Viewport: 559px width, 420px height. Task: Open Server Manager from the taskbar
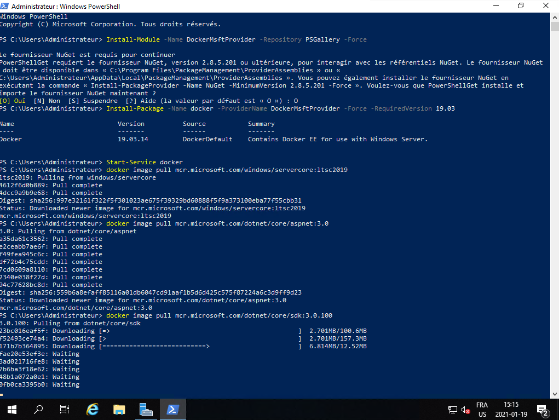click(x=146, y=409)
